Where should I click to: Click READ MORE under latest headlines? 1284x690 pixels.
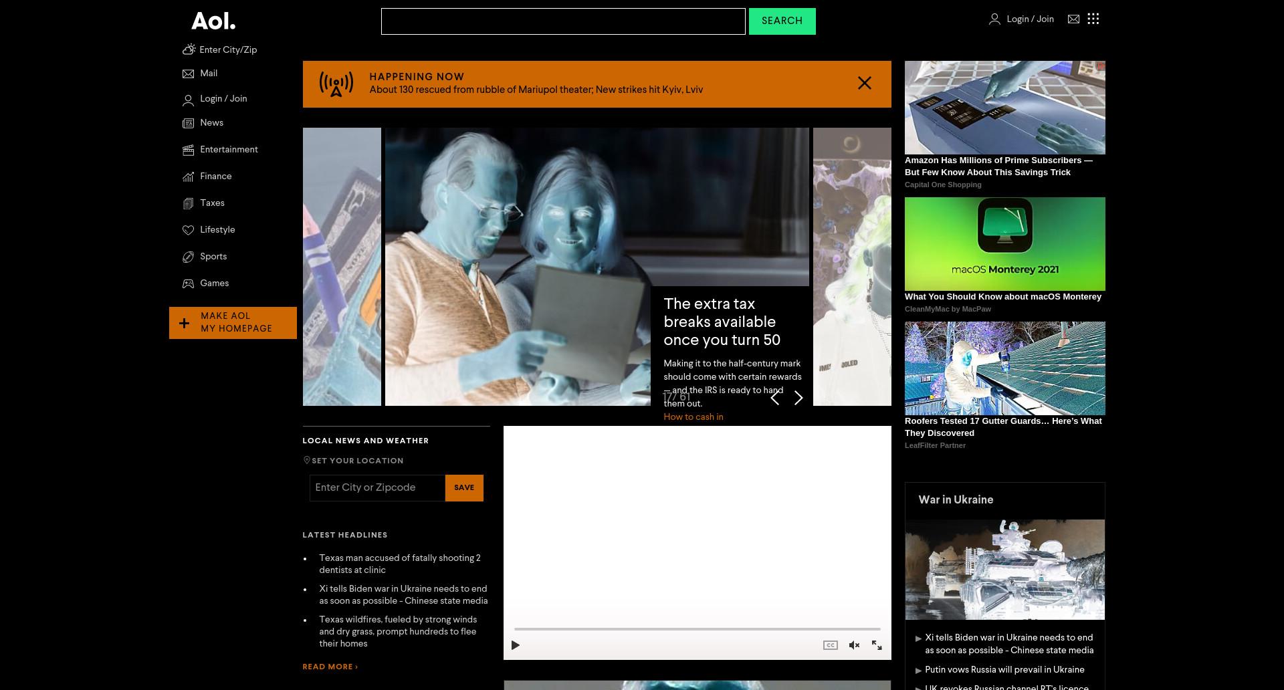[x=330, y=667]
